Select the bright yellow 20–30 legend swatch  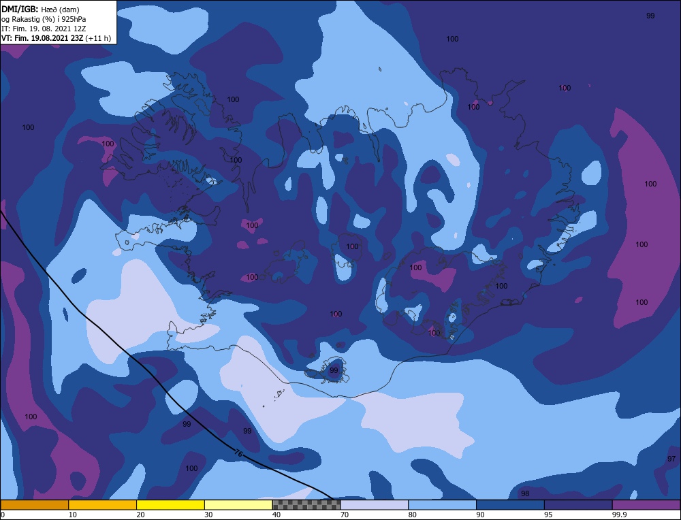click(x=171, y=504)
